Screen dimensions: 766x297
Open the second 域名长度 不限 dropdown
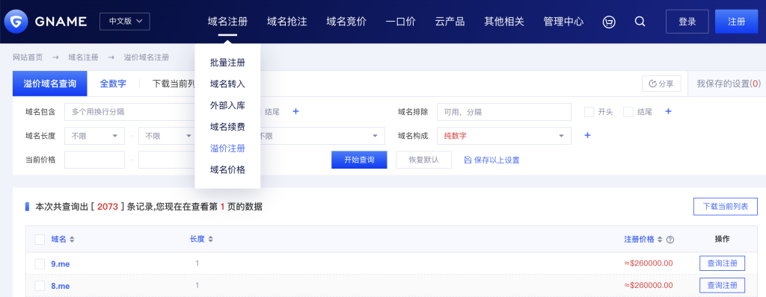(167, 136)
